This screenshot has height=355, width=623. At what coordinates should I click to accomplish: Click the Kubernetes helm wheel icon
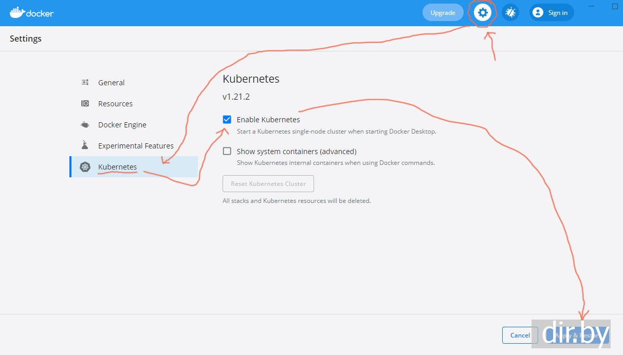(85, 167)
